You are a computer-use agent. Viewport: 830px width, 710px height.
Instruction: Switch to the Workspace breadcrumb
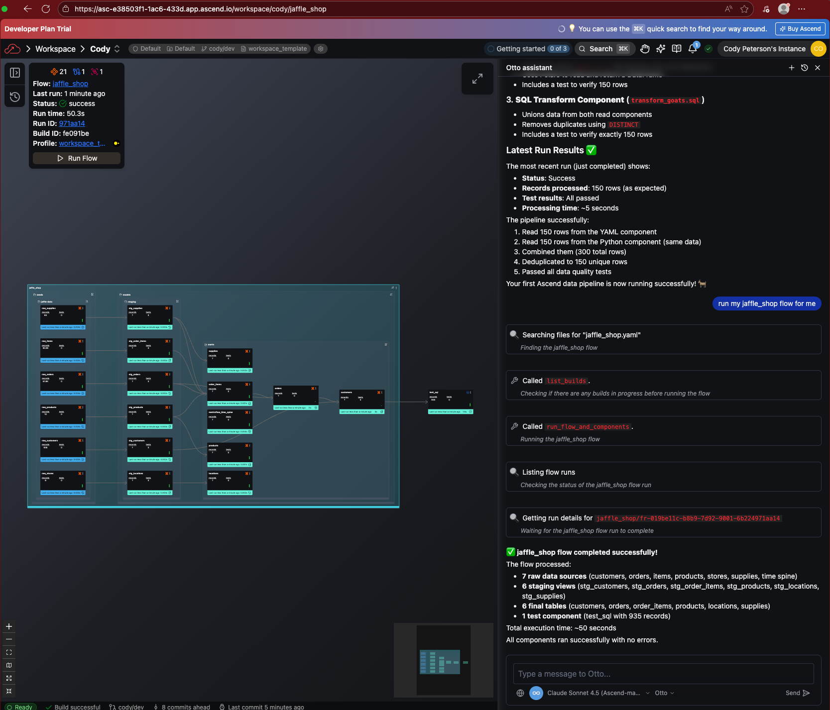coord(55,49)
